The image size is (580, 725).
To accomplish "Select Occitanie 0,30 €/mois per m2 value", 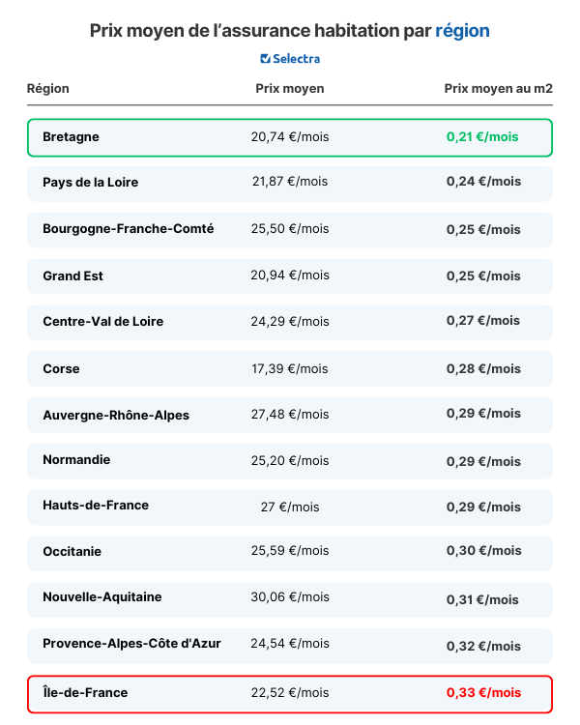I will pyautogui.click(x=483, y=550).
